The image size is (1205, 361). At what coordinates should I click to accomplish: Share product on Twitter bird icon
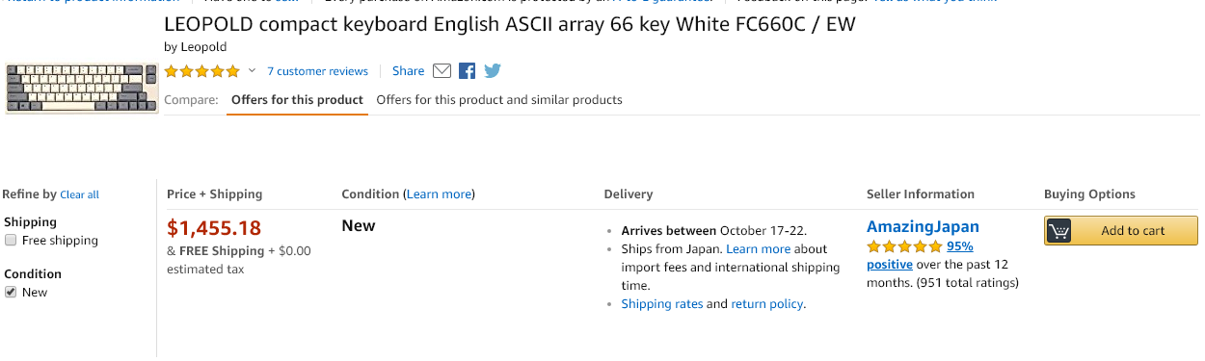[493, 70]
